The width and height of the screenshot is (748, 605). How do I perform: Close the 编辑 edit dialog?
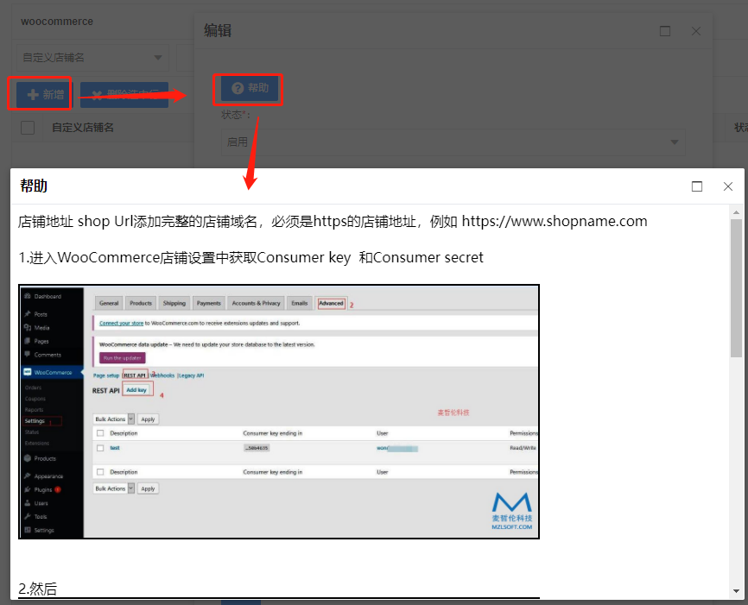click(696, 31)
